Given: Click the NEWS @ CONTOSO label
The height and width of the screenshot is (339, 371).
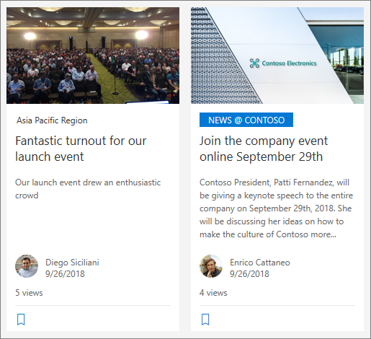Looking at the screenshot, I should (x=246, y=120).
